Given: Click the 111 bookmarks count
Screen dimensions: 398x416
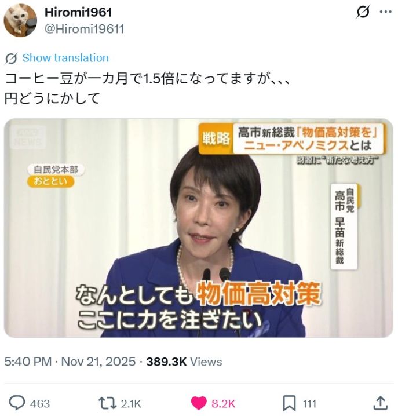Looking at the screenshot, I should pos(309,404).
